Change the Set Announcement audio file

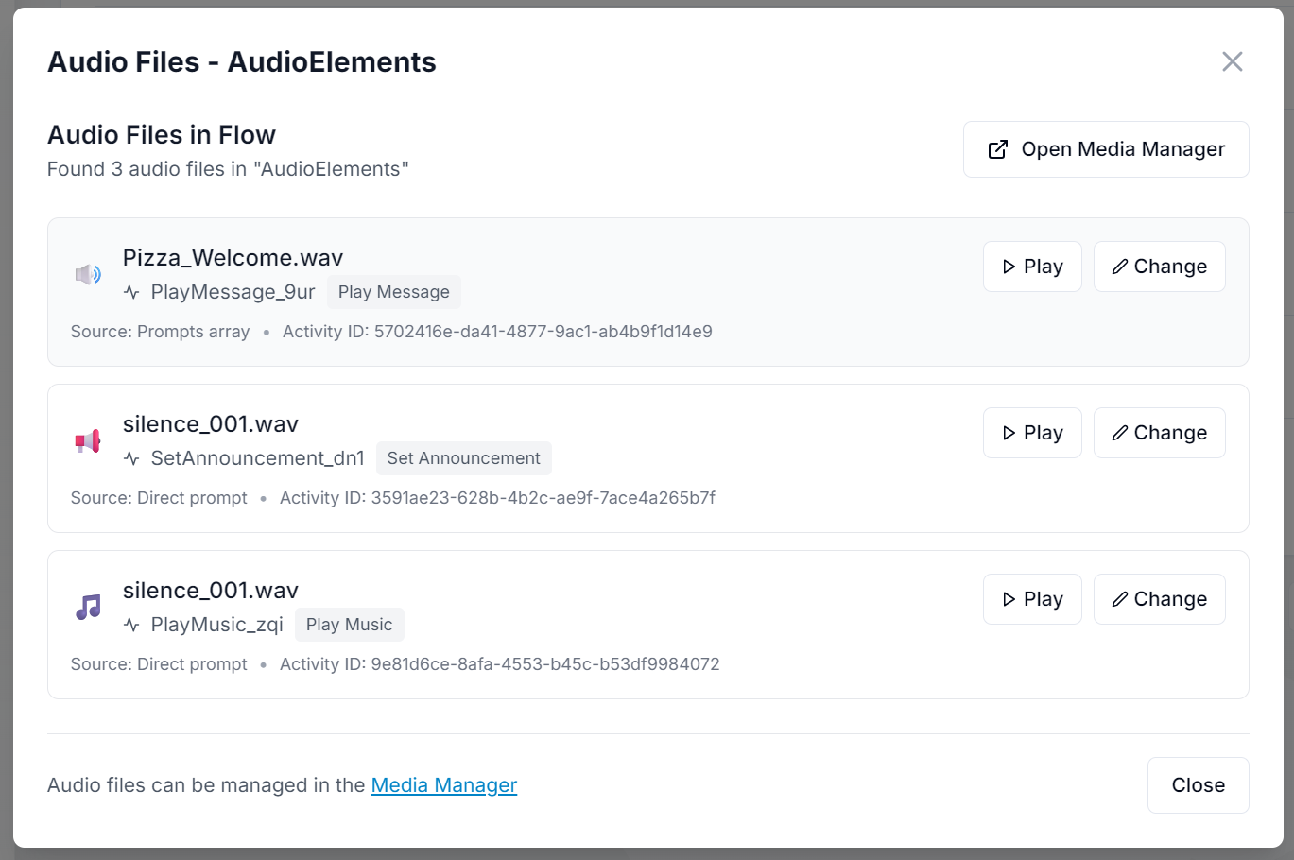coord(1159,432)
